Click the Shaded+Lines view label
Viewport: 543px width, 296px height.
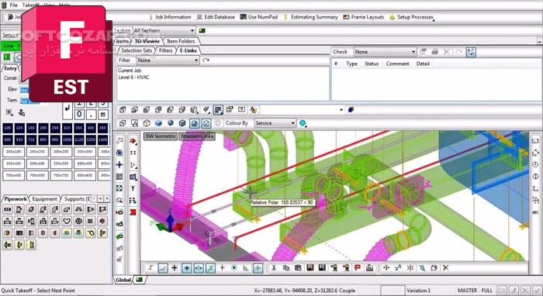[x=197, y=136]
